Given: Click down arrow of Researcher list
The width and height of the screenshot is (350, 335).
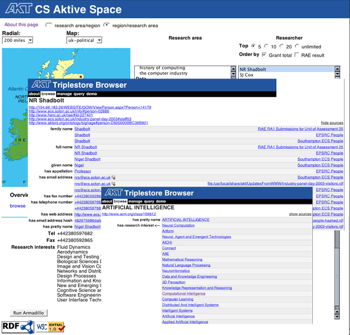Looking at the screenshot, I should [337, 74].
